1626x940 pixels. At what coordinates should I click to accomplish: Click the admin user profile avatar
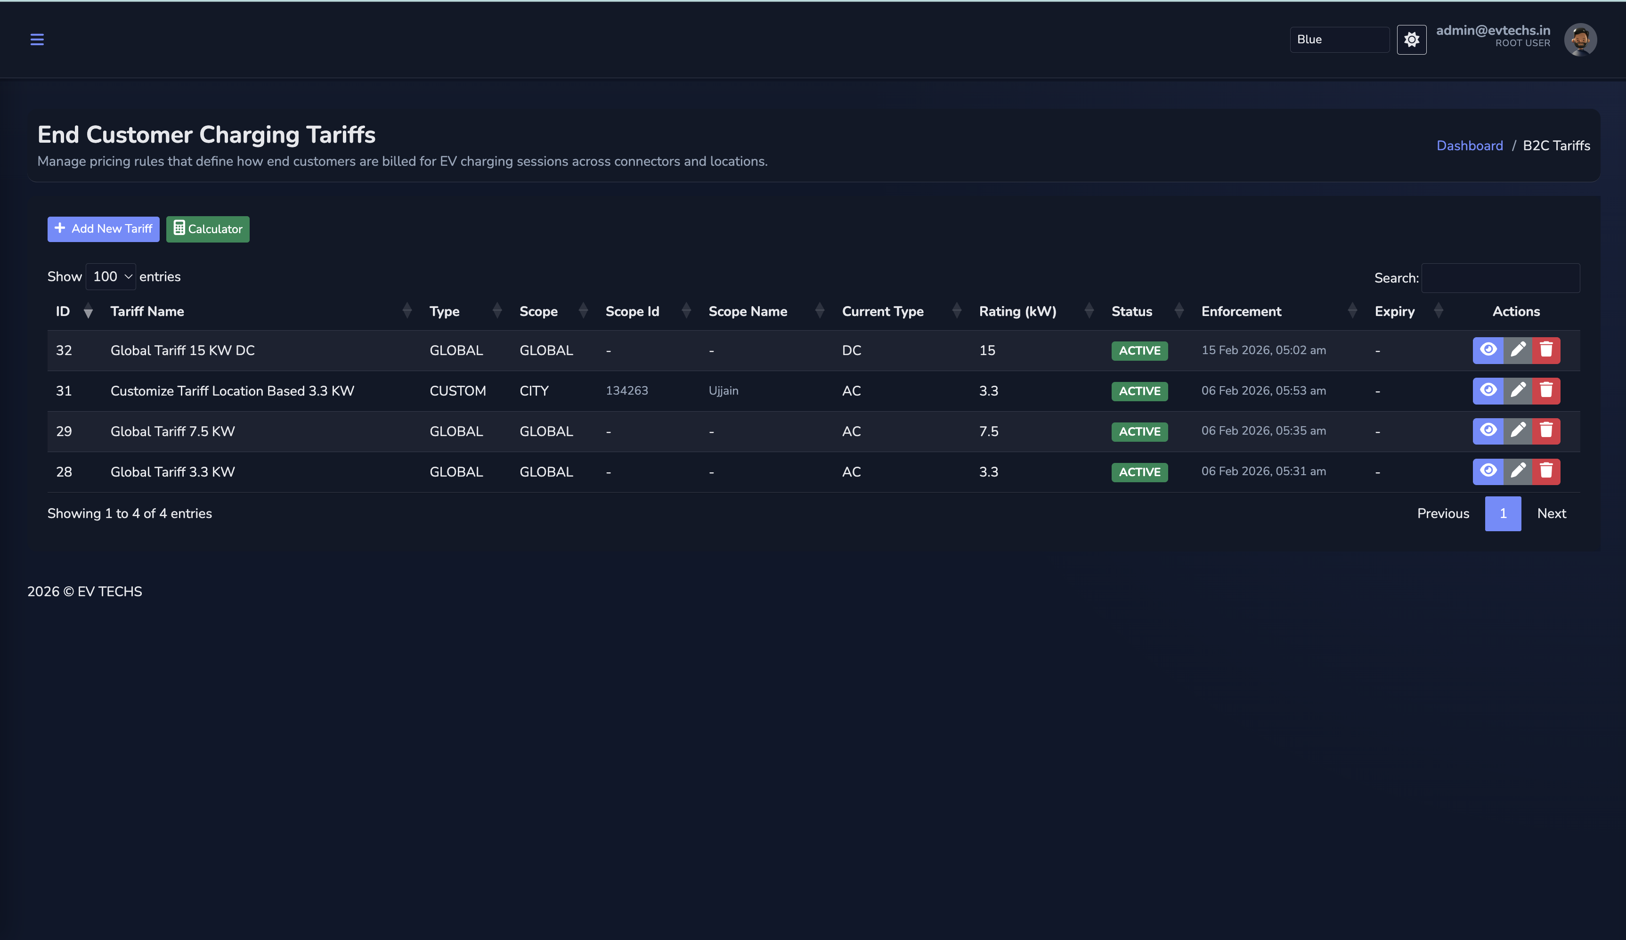[x=1580, y=40]
